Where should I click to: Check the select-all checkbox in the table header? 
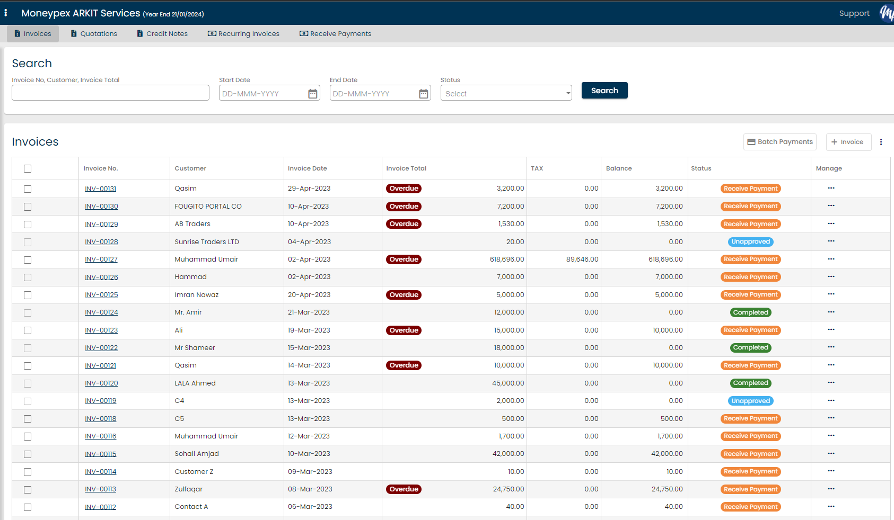27,168
